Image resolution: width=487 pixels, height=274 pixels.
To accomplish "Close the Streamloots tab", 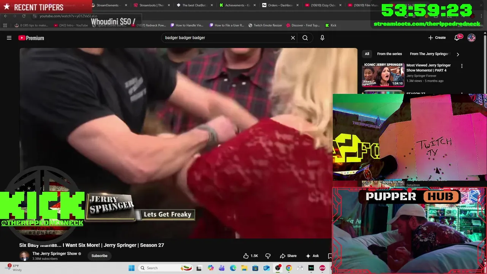I will click(169, 5).
